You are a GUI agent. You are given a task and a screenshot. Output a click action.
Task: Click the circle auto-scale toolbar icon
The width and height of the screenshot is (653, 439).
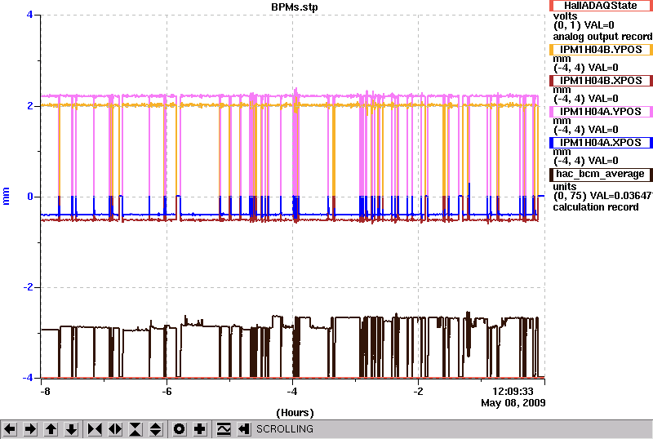coord(179,429)
